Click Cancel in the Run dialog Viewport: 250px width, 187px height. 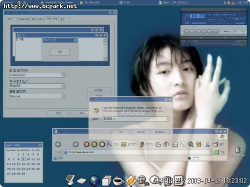(x=140, y=132)
